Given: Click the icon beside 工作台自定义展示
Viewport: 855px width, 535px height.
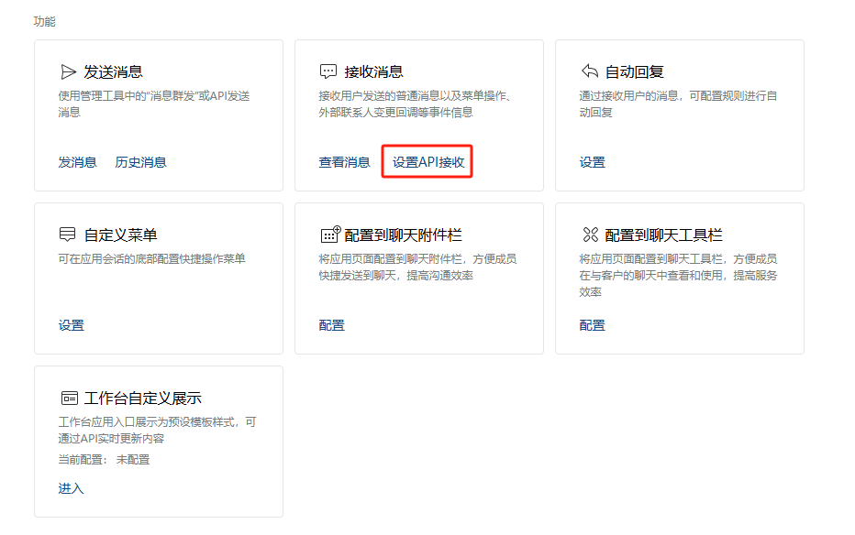Looking at the screenshot, I should [x=69, y=398].
